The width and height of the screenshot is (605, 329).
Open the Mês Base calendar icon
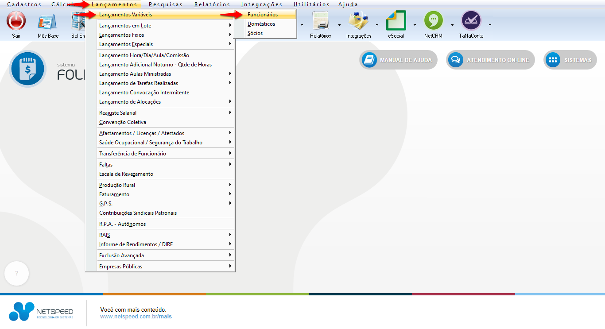pyautogui.click(x=48, y=21)
